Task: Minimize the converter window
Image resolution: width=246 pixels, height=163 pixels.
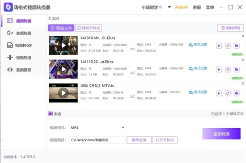Action: [x=221, y=7]
